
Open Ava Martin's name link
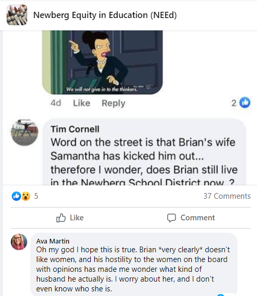(x=53, y=241)
